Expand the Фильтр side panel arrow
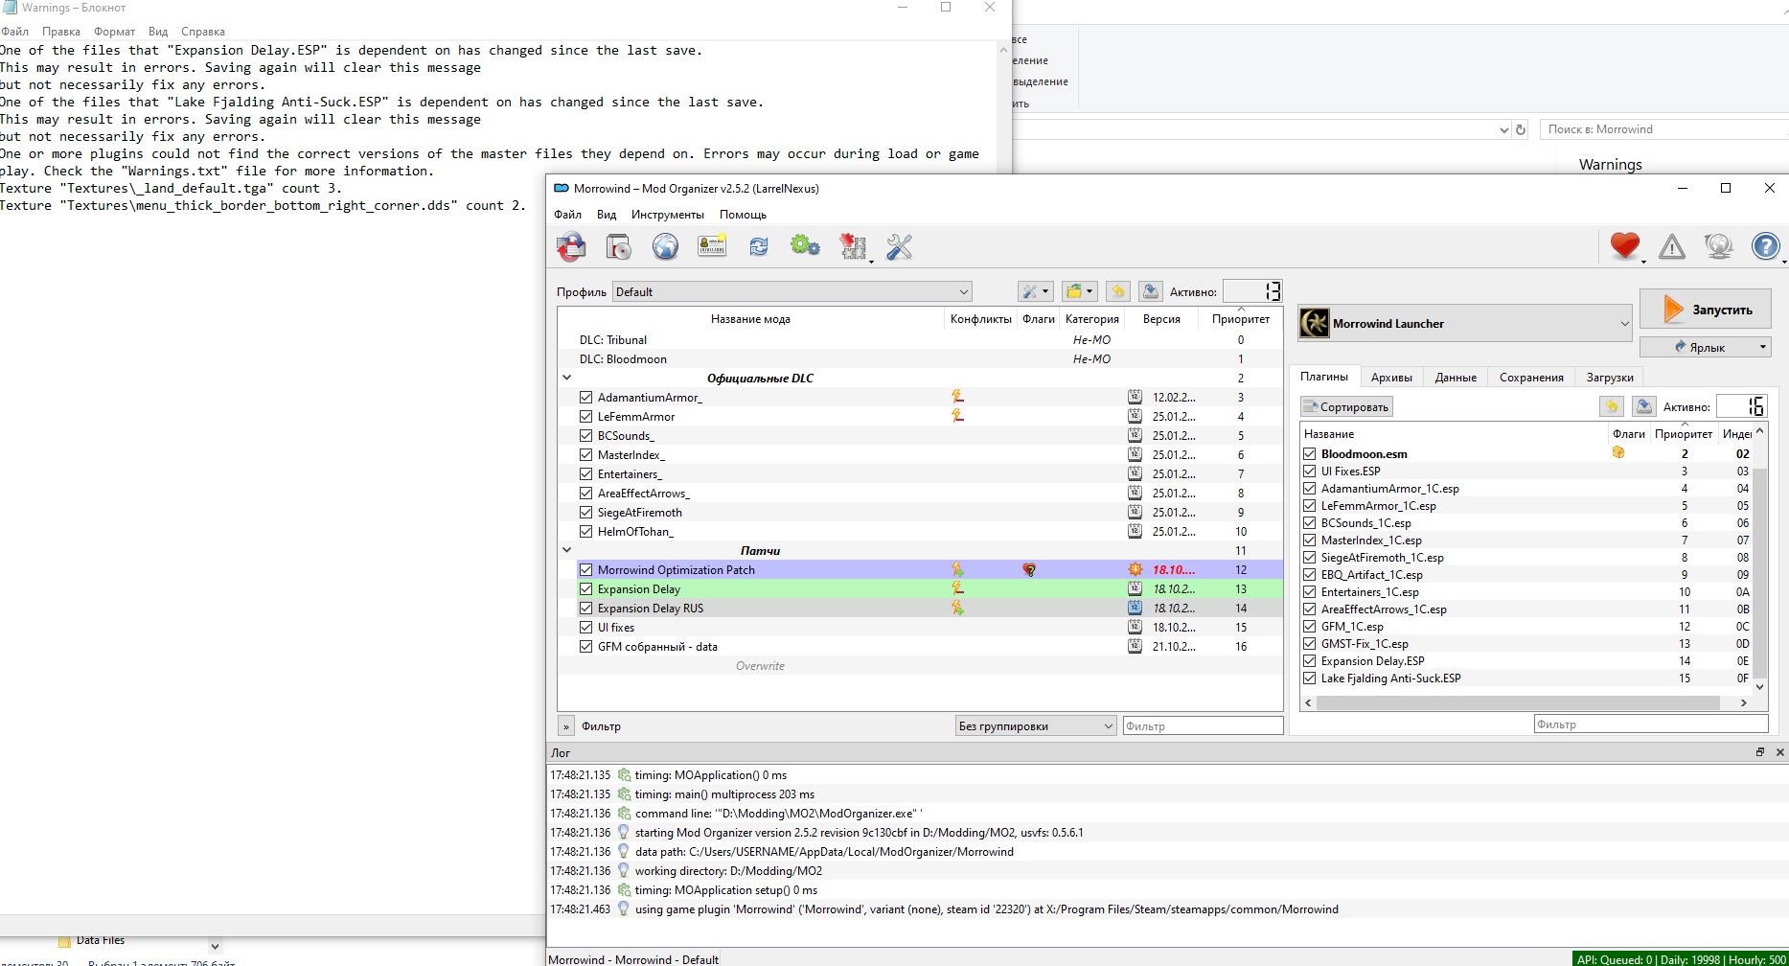1789x966 pixels. pyautogui.click(x=566, y=726)
